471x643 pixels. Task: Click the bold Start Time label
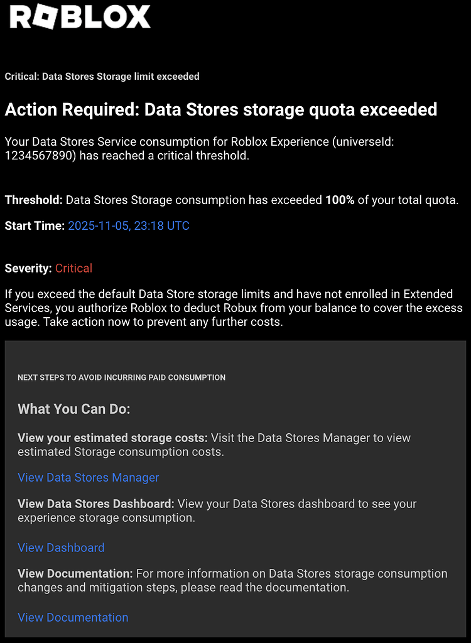(35, 225)
